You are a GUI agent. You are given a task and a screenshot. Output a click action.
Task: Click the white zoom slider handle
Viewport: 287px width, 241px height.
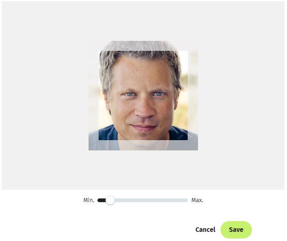[x=110, y=200]
